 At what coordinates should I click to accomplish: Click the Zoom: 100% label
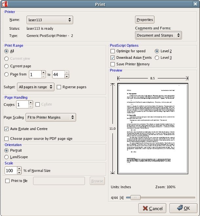165,187
